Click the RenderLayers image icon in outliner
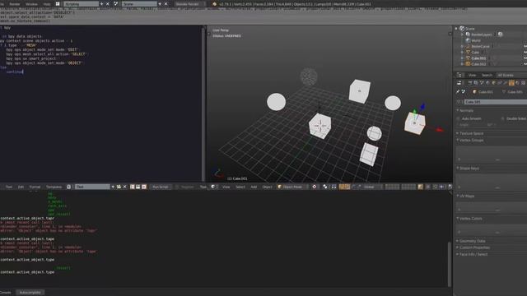The height and width of the screenshot is (296, 527). coord(500,35)
